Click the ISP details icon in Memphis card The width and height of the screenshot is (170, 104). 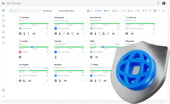click(83, 75)
